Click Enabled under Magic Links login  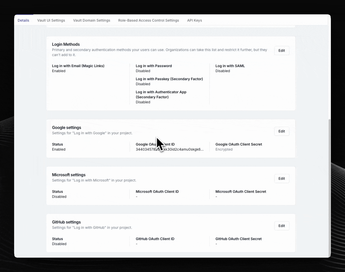[59, 71]
